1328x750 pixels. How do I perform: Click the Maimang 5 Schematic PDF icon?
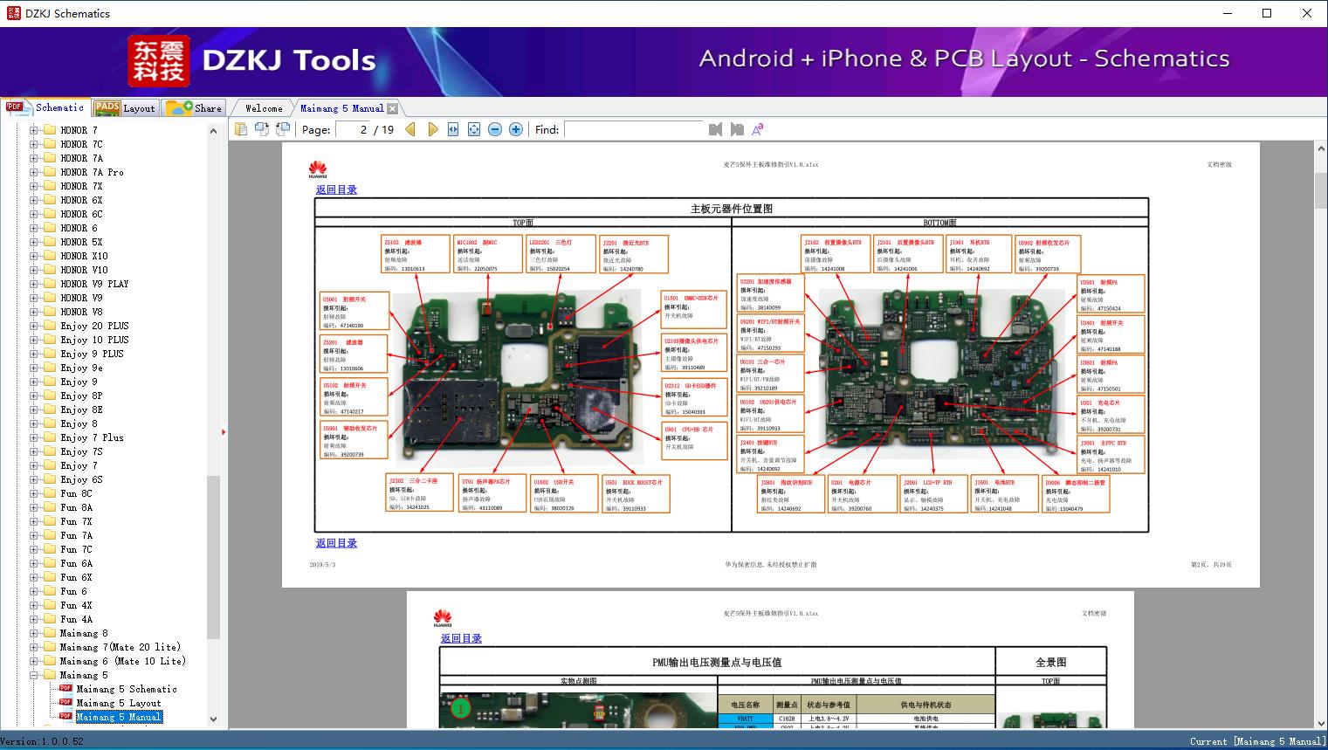pos(65,689)
